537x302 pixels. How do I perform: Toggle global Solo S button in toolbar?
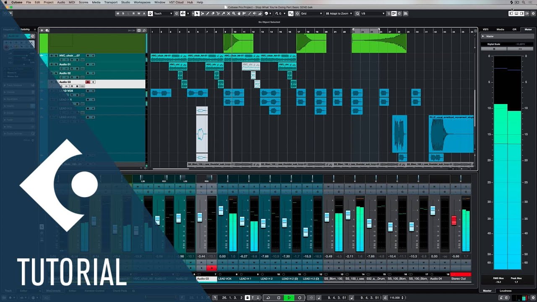click(x=123, y=13)
